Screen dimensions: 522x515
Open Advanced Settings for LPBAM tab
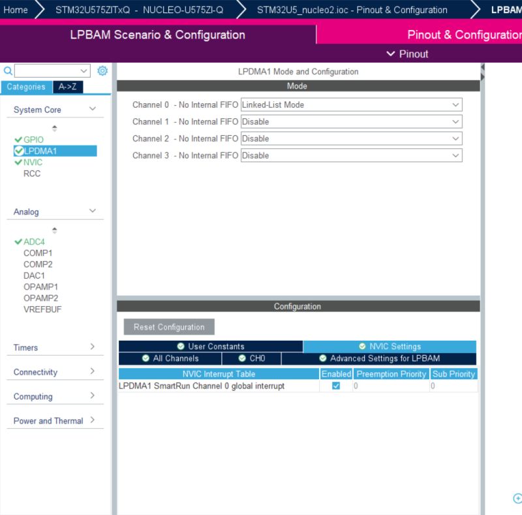pos(379,358)
